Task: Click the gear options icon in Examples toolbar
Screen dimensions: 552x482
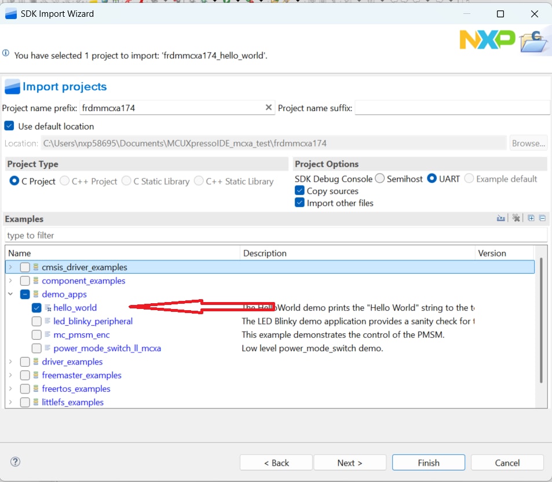Action: [515, 218]
